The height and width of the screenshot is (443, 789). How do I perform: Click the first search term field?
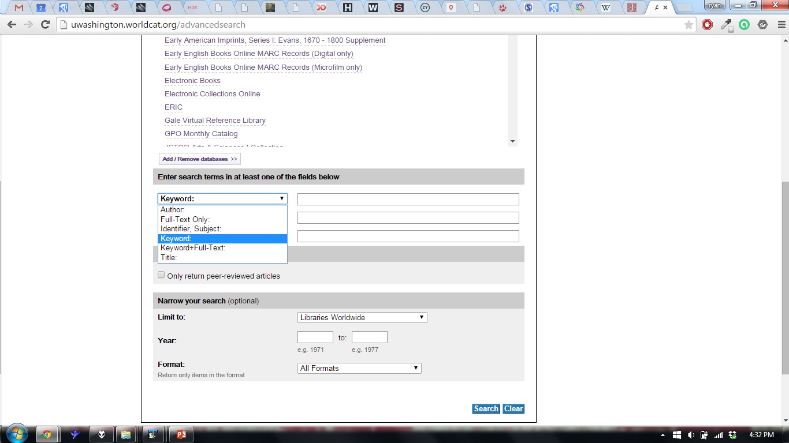408,199
